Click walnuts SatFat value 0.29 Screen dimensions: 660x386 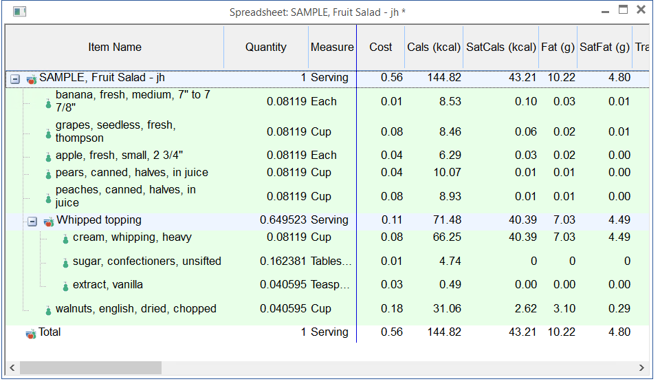click(x=619, y=309)
